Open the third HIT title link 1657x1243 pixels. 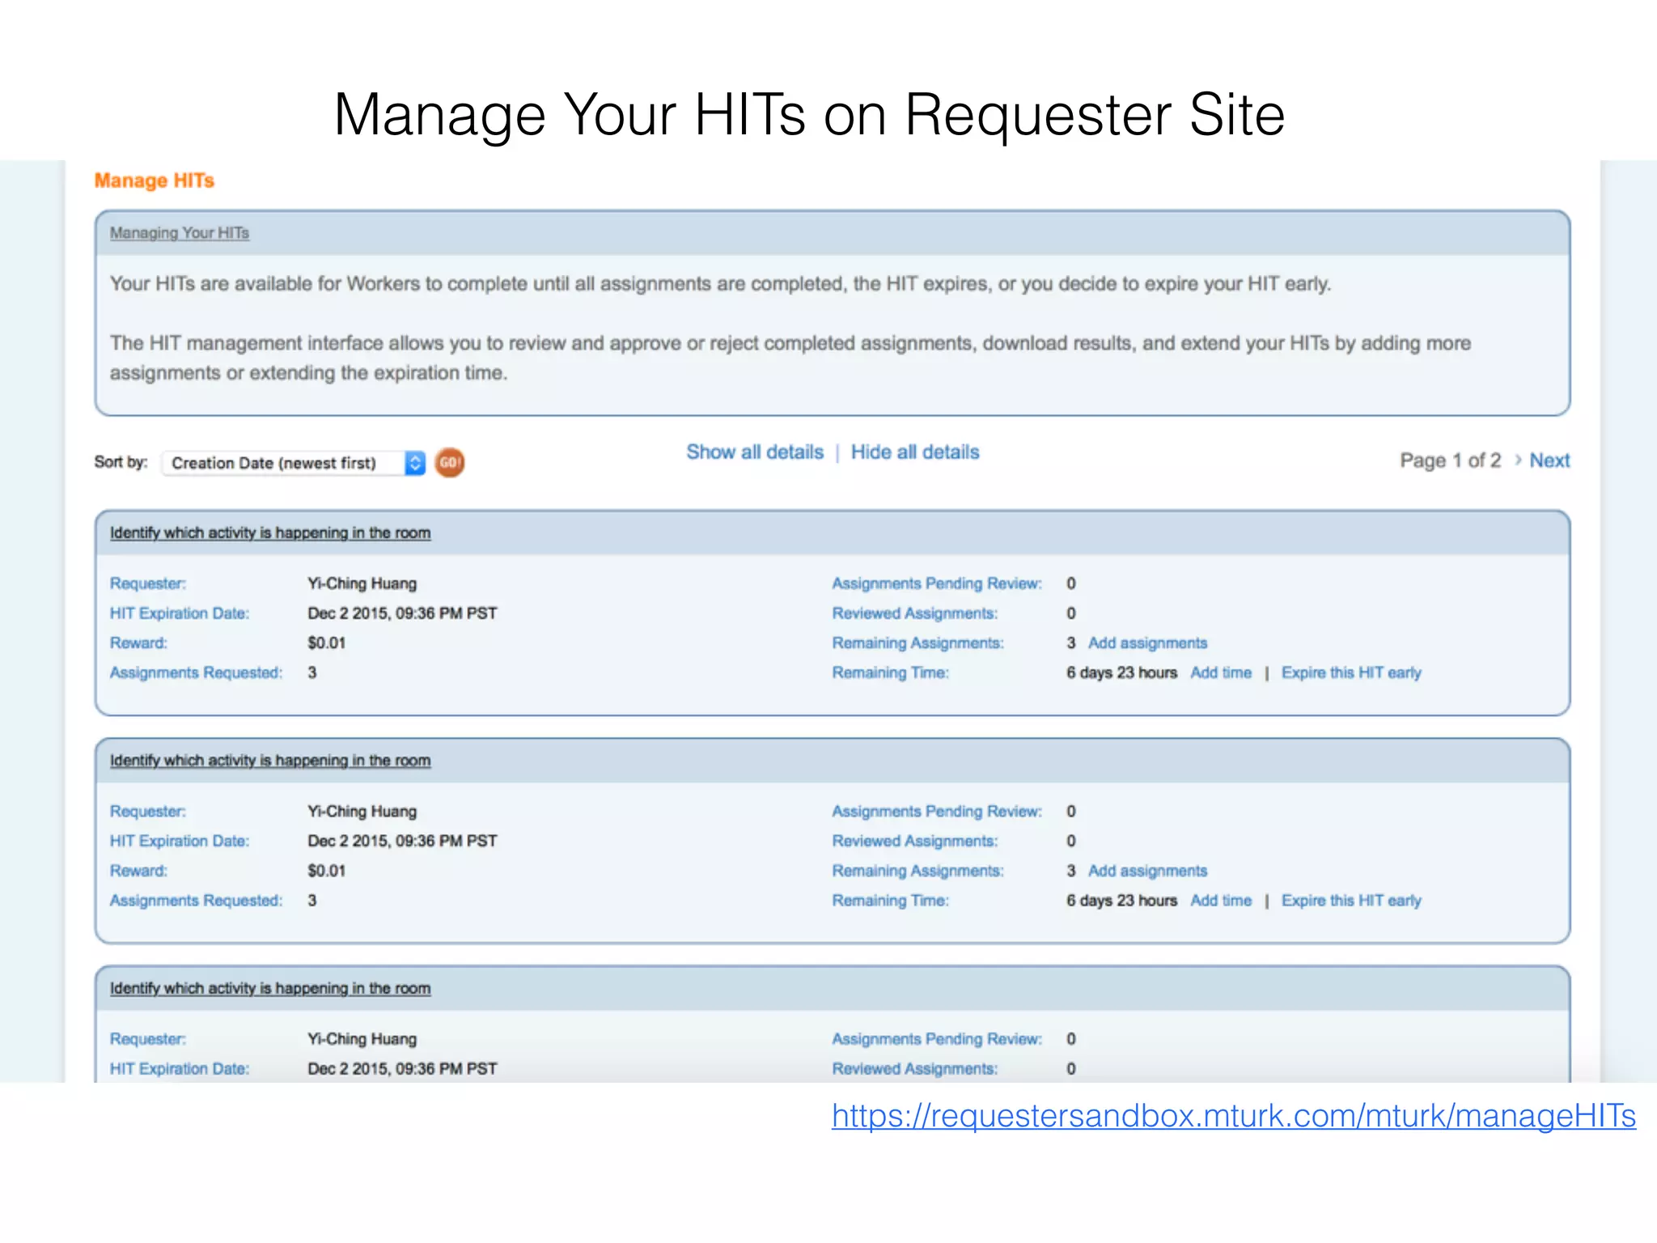270,989
